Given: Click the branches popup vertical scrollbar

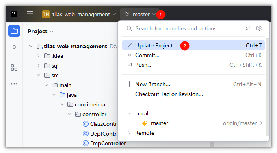Looking at the screenshot, I should click(x=267, y=87).
